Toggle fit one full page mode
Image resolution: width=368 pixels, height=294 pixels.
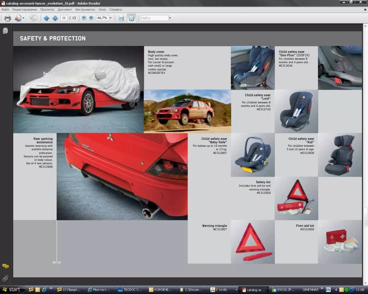131,18
